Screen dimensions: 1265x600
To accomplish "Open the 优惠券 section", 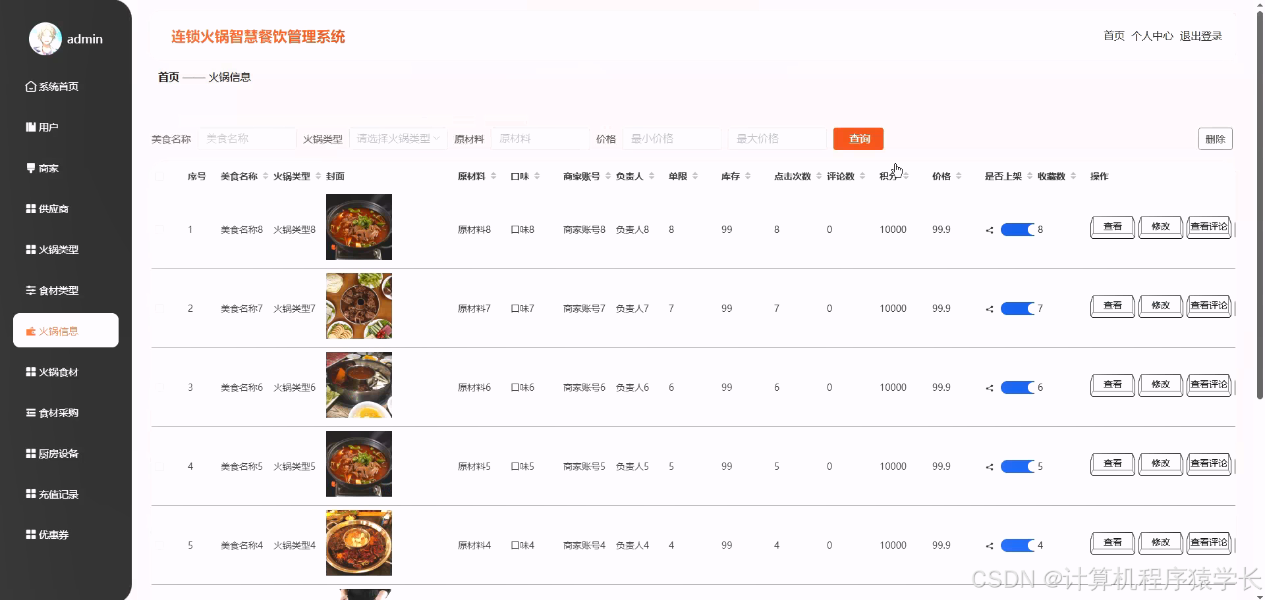I will (52, 534).
